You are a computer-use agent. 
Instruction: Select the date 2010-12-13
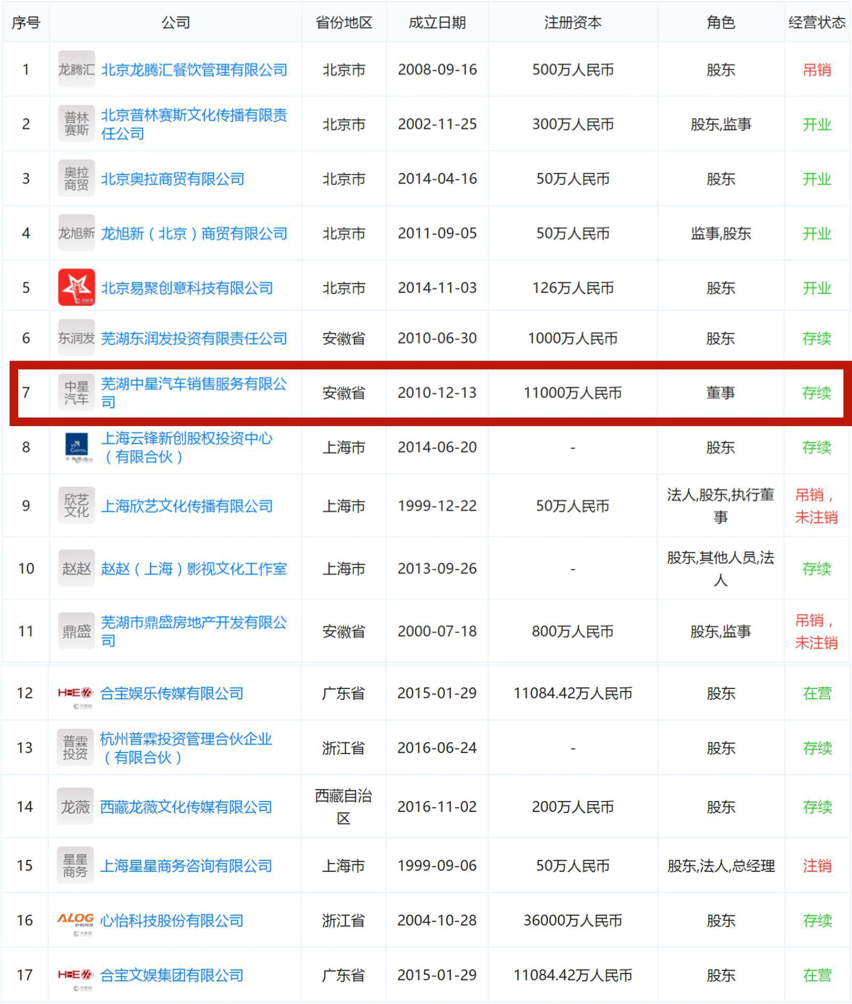pos(437,393)
